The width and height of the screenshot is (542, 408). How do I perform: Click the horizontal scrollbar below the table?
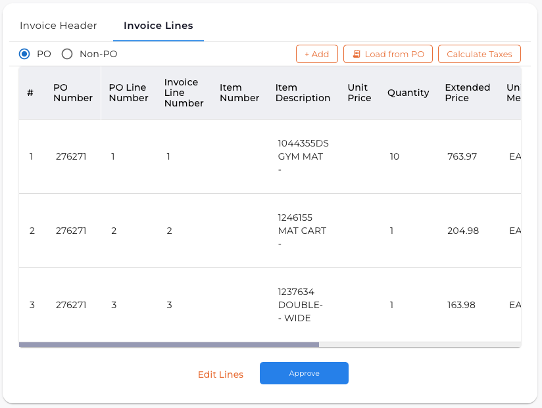click(x=168, y=344)
